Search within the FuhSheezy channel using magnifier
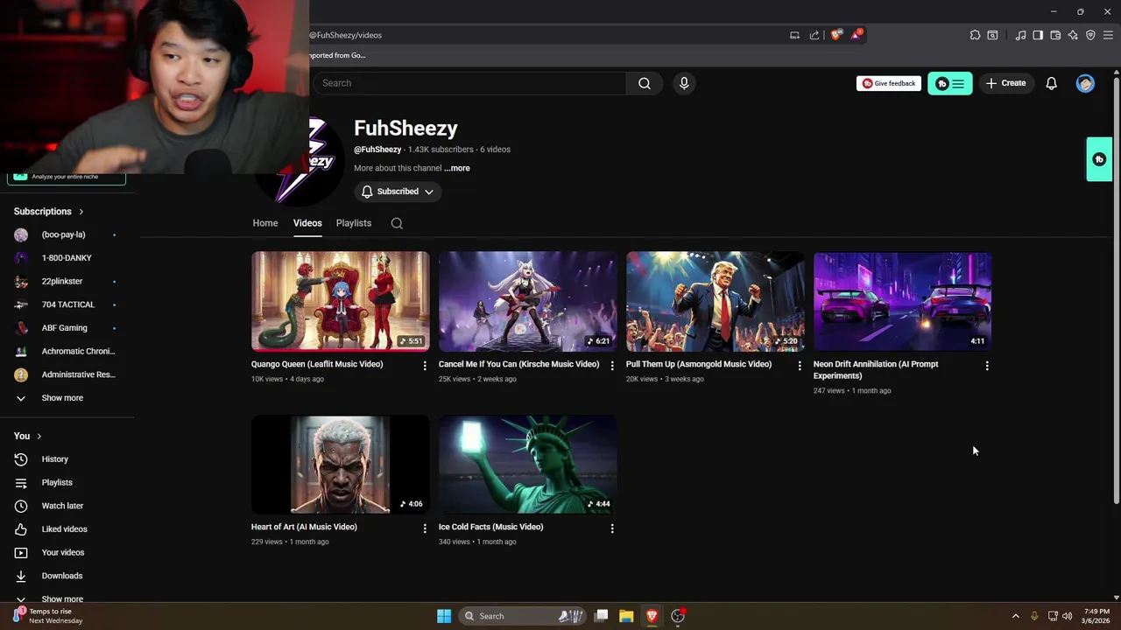Image resolution: width=1121 pixels, height=630 pixels. [397, 223]
